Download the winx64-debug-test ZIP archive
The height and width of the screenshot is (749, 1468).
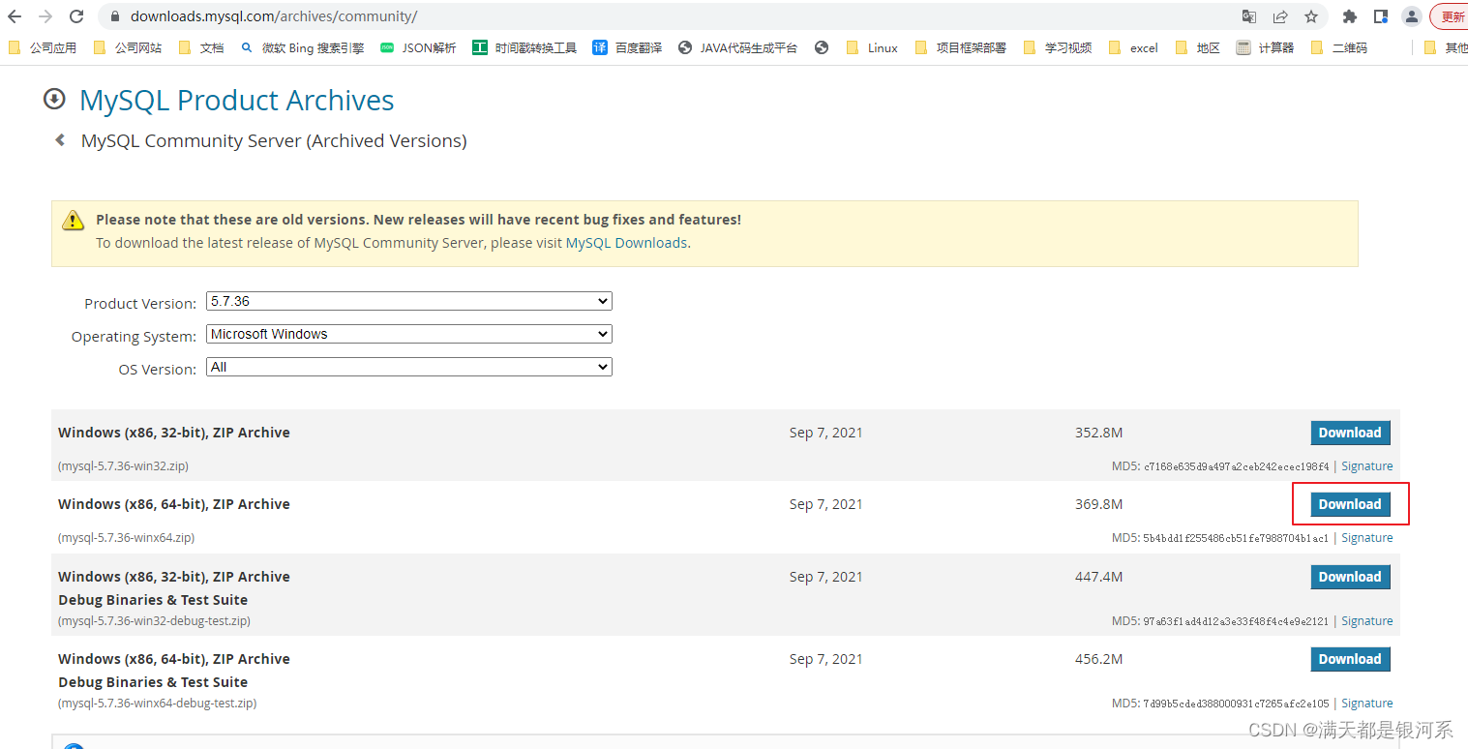(1350, 659)
